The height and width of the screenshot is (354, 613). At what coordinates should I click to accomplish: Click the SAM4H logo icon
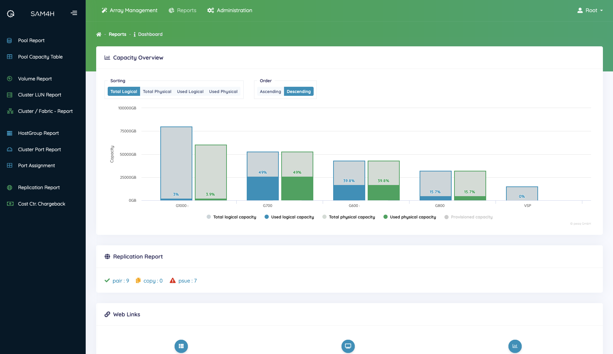(11, 14)
